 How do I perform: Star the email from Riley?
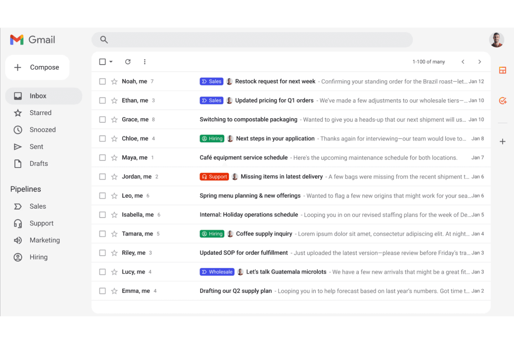tap(114, 253)
